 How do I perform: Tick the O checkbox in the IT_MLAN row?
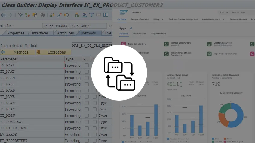click(x=94, y=103)
